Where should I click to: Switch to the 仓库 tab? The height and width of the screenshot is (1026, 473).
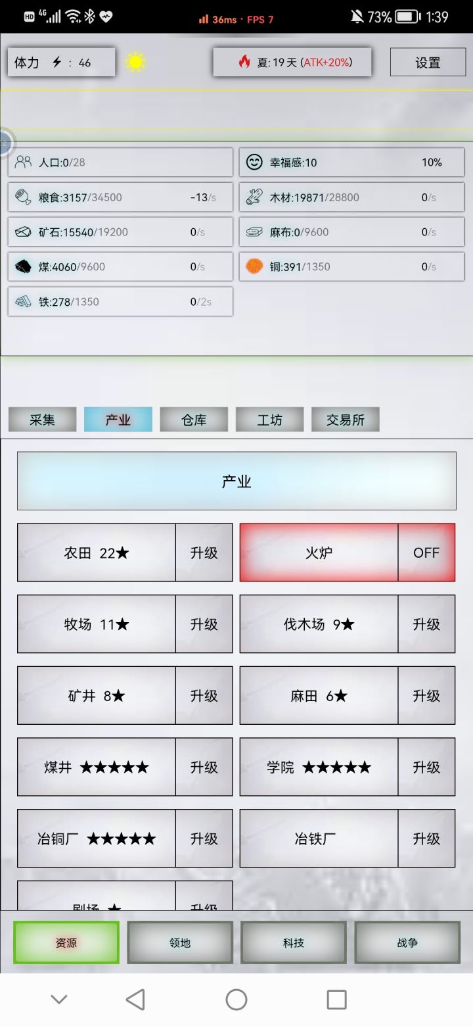[x=194, y=420]
